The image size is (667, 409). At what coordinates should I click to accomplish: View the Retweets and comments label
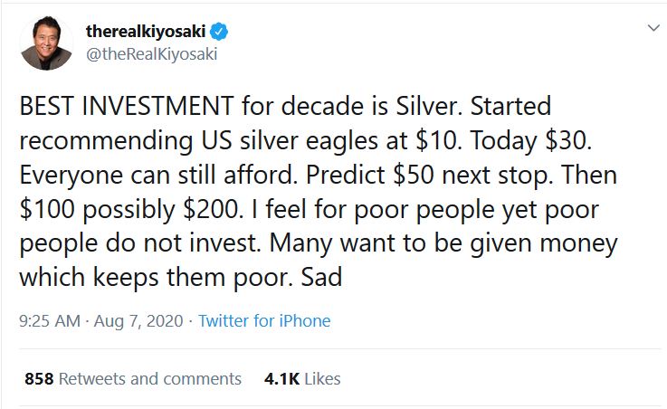tap(150, 378)
